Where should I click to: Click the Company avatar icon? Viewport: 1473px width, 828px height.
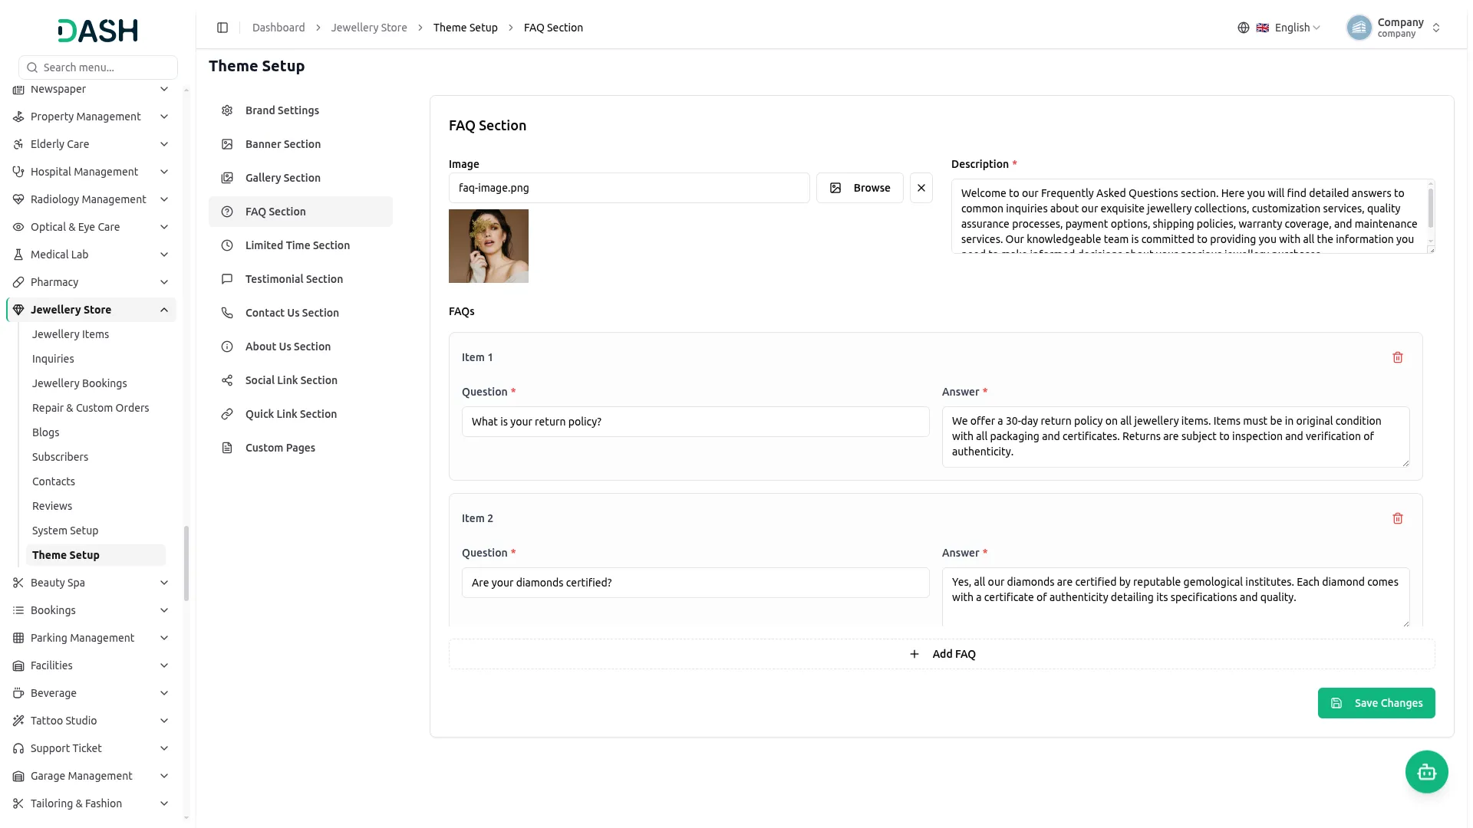(1359, 28)
